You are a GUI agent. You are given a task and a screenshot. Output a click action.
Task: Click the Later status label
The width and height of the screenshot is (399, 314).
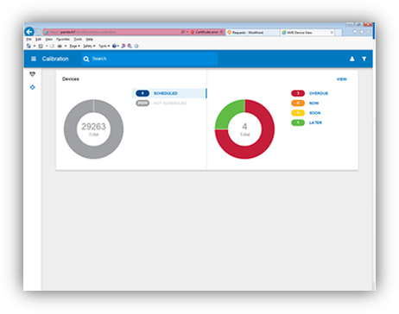tap(315, 122)
